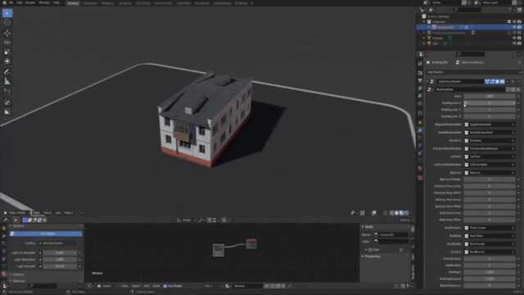Select the Rotate tool in viewport toolbar
This screenshot has height=295, width=524.
pos(7,43)
